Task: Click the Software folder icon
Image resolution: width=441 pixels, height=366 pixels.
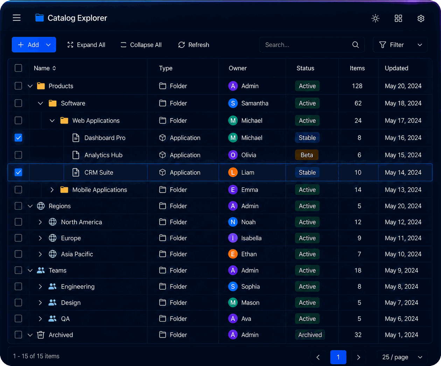Action: coord(53,103)
